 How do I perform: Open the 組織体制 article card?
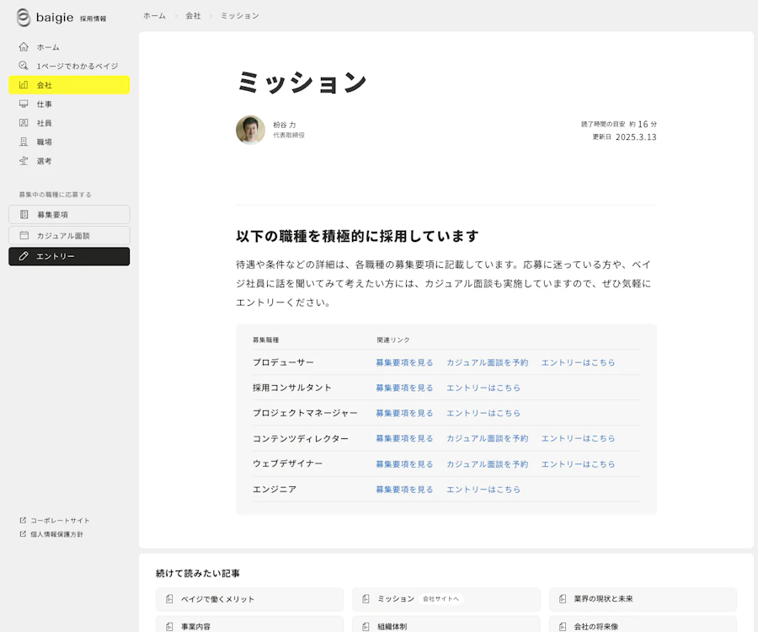click(x=446, y=624)
